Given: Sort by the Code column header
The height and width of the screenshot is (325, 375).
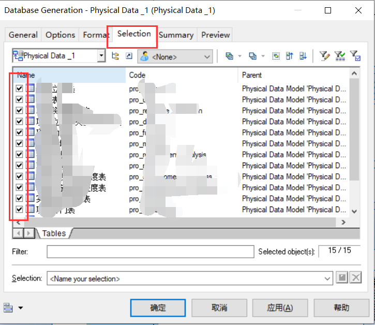Looking at the screenshot, I should (182, 75).
